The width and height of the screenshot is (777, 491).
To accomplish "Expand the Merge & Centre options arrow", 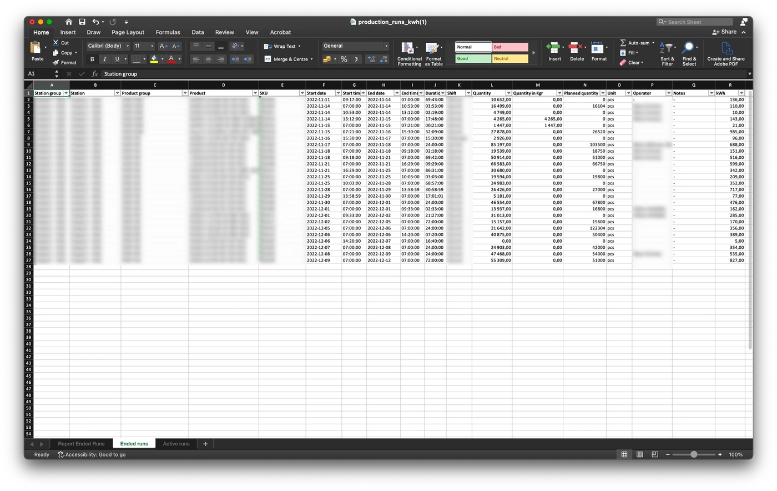I will coord(311,59).
